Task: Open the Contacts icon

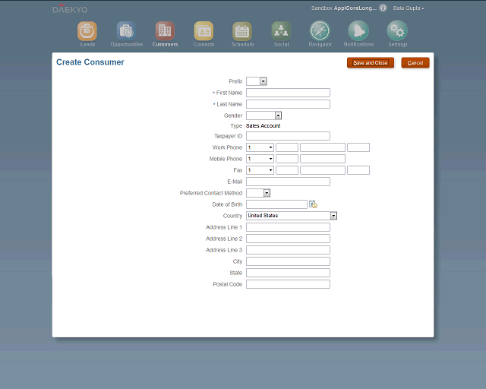Action: pos(204,31)
